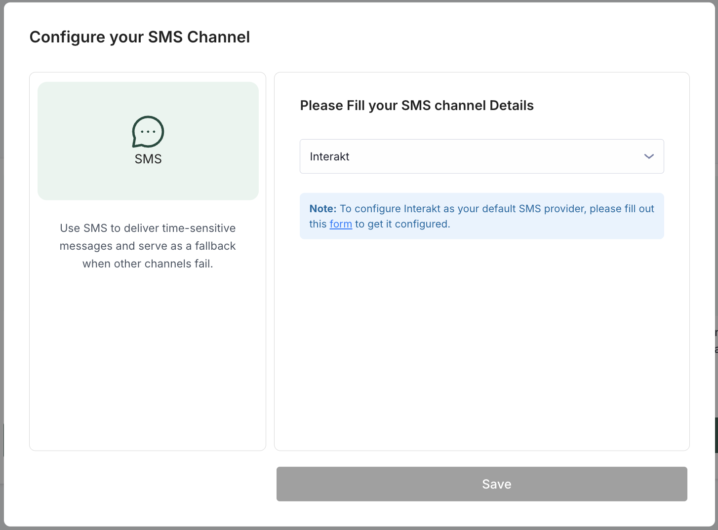Click the three dots inside the speech bubble
The width and height of the screenshot is (718, 530).
148,132
